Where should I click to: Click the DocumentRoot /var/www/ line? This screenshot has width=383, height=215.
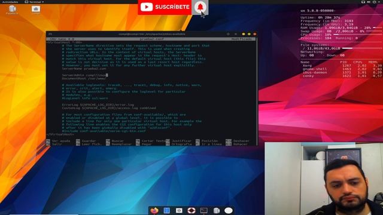click(x=84, y=78)
